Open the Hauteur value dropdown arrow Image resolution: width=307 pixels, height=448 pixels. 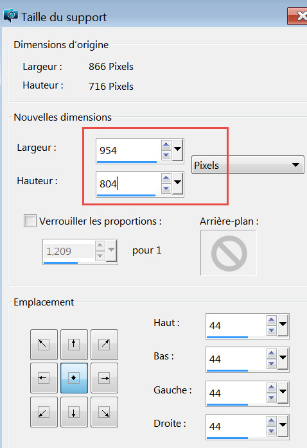(x=177, y=184)
